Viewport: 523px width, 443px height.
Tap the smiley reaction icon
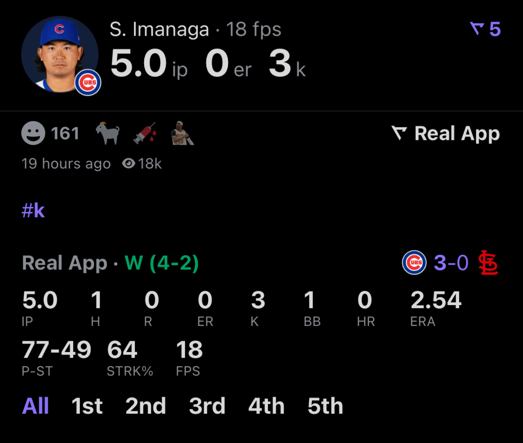(34, 134)
